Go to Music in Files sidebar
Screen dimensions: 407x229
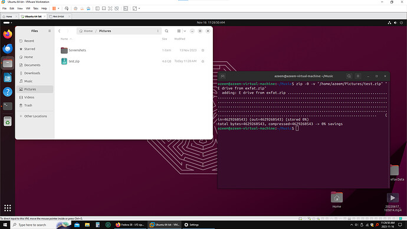point(35,81)
